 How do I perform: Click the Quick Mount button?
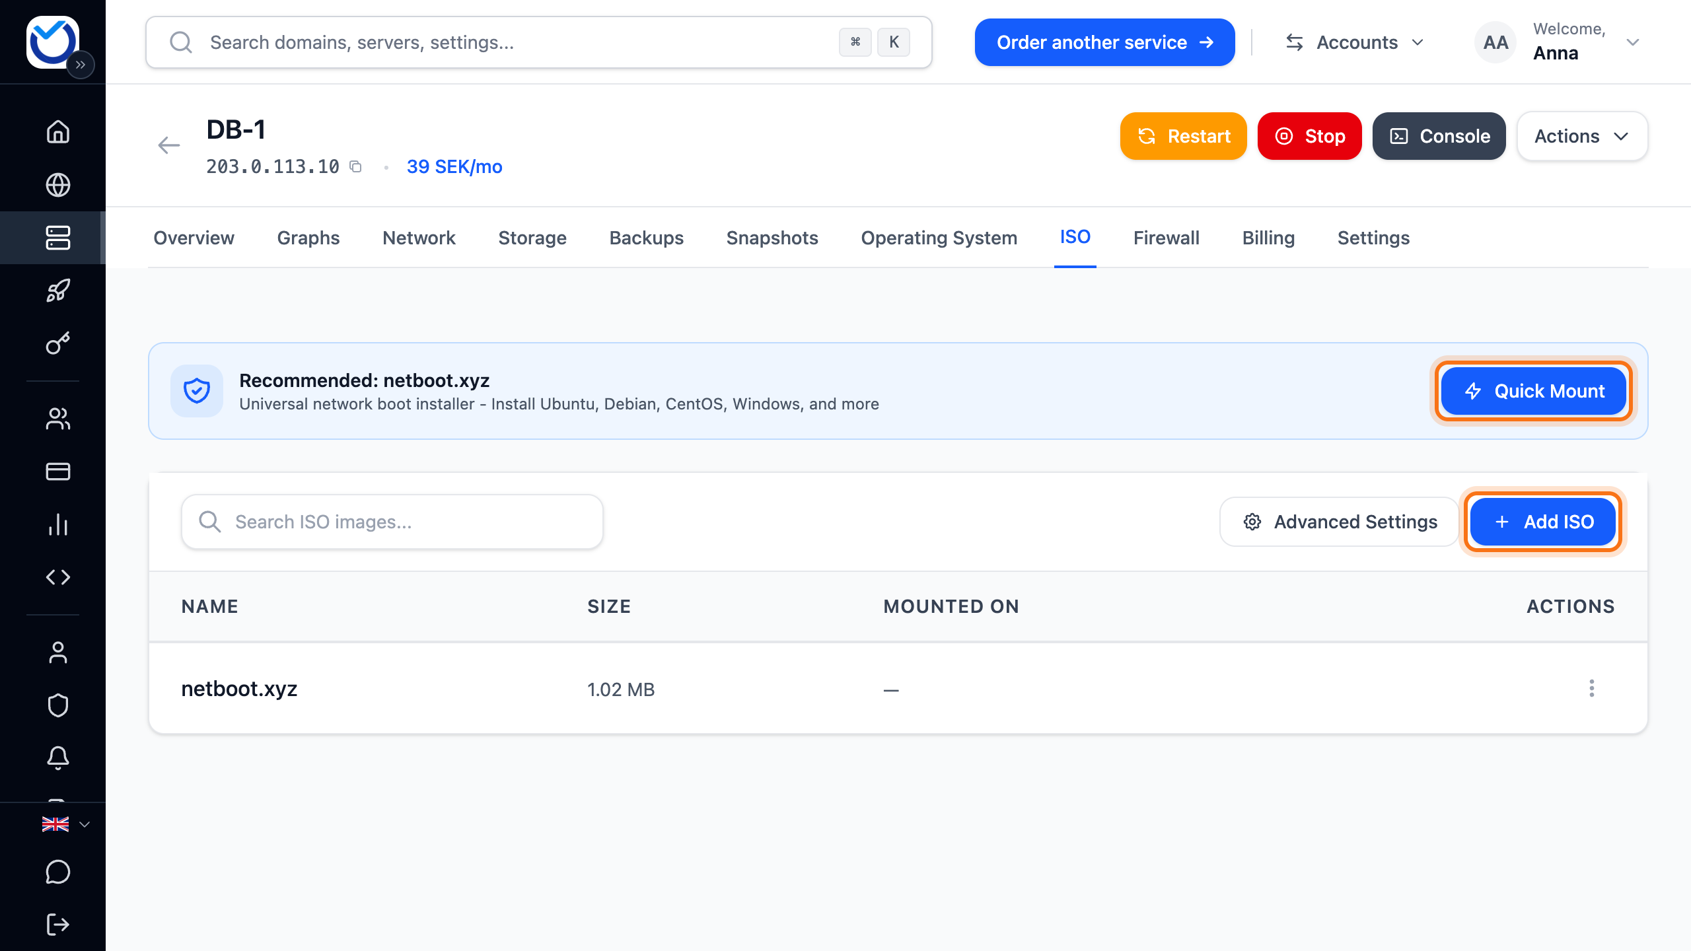(1533, 391)
